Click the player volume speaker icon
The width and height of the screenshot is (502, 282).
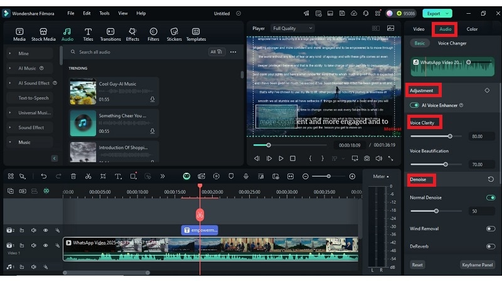[379, 159]
